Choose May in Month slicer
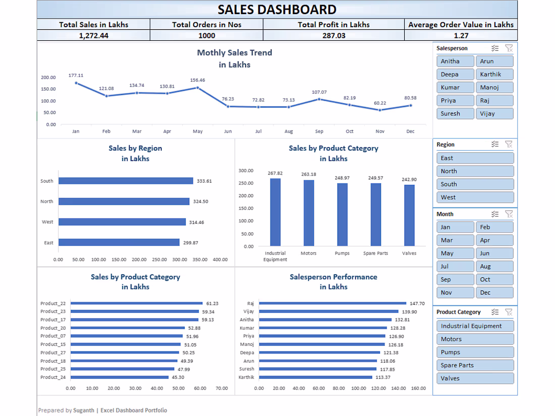The width and height of the screenshot is (555, 416). (455, 253)
